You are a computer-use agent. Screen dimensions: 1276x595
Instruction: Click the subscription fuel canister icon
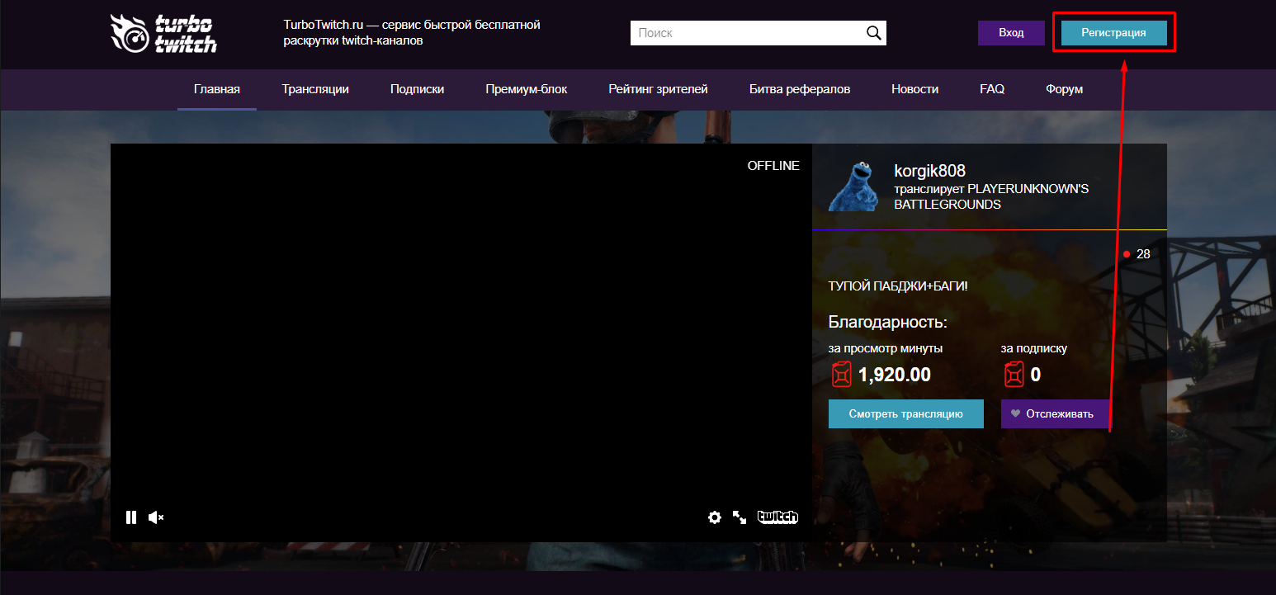[1014, 375]
